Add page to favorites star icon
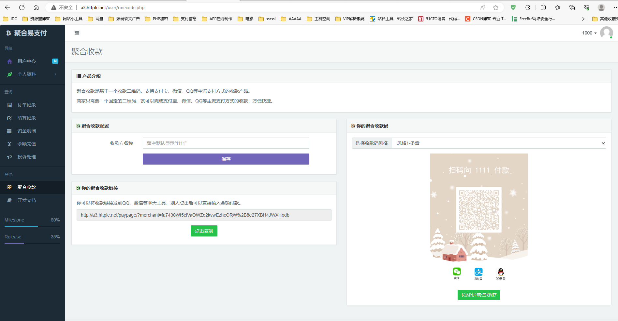Screen dimensions: 618x321 pos(496,7)
